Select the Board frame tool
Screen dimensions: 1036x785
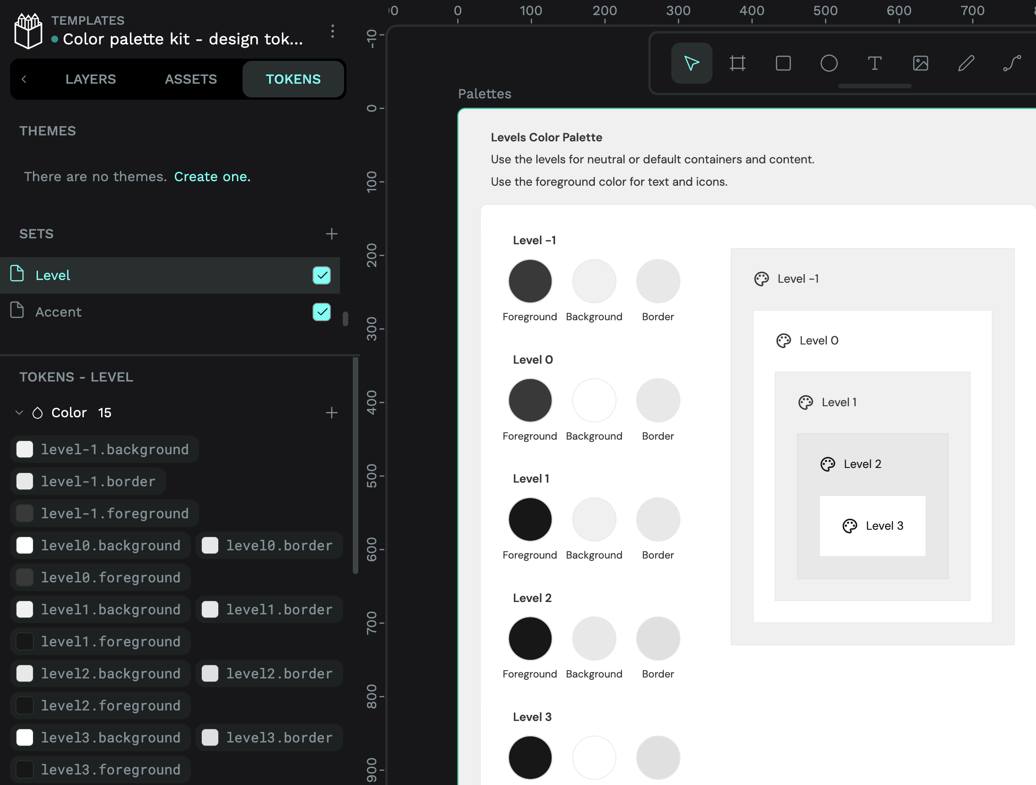point(737,63)
